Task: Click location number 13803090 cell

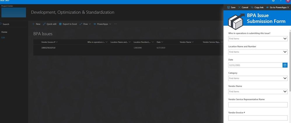Action: (138, 48)
